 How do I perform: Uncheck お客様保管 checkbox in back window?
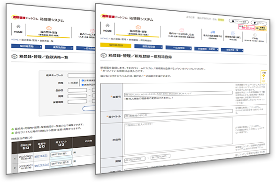coord(83,80)
